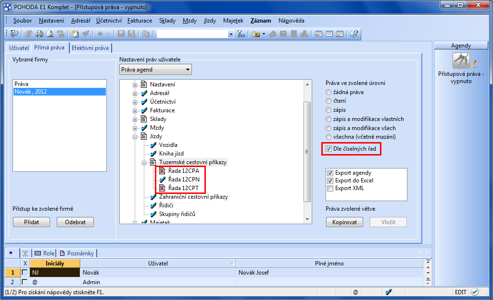The image size is (493, 300).
Task: Enable the "Export XML" checkbox
Action: pos(330,188)
